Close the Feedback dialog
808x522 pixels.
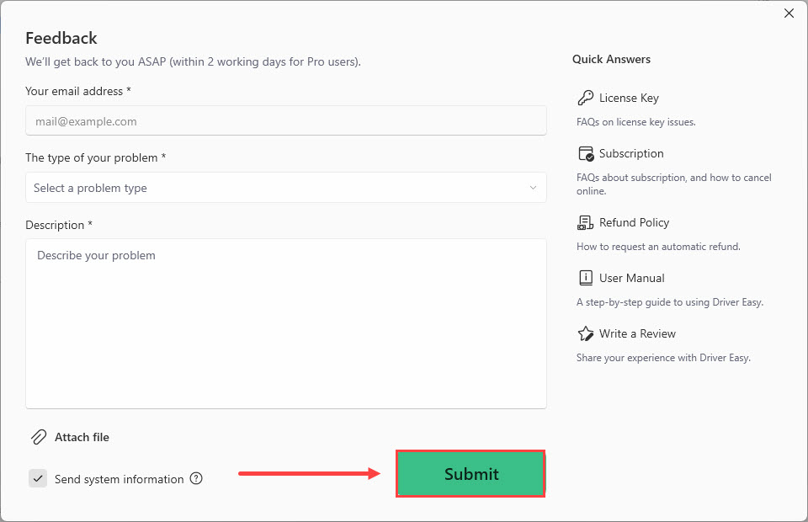pos(789,13)
